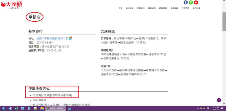Open the RT-Mart Facebook page icon
Viewport: 226px width, 111px height.
[x=186, y=2]
